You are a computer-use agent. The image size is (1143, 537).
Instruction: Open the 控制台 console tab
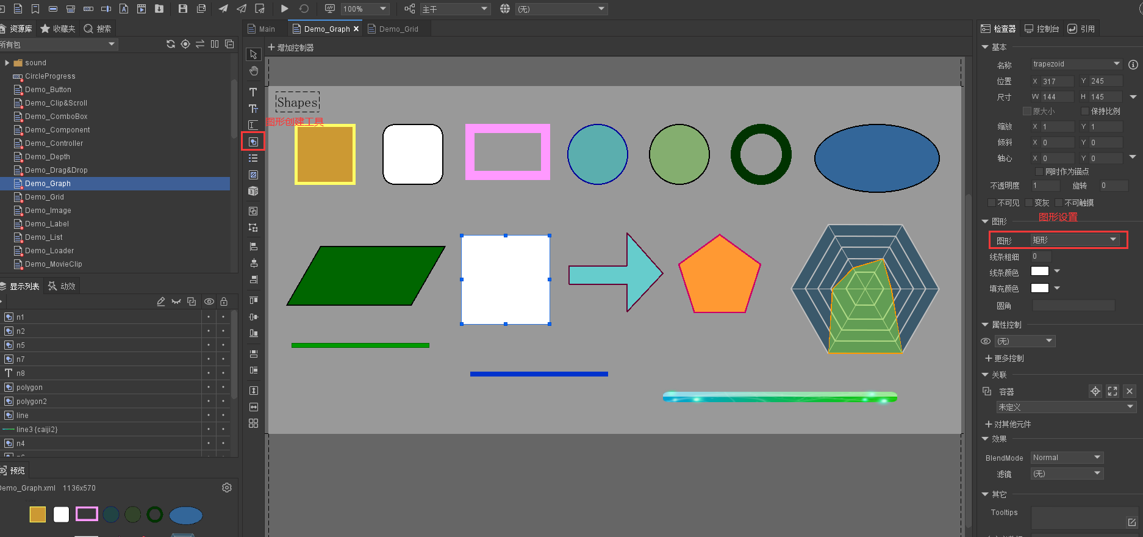tap(1042, 29)
